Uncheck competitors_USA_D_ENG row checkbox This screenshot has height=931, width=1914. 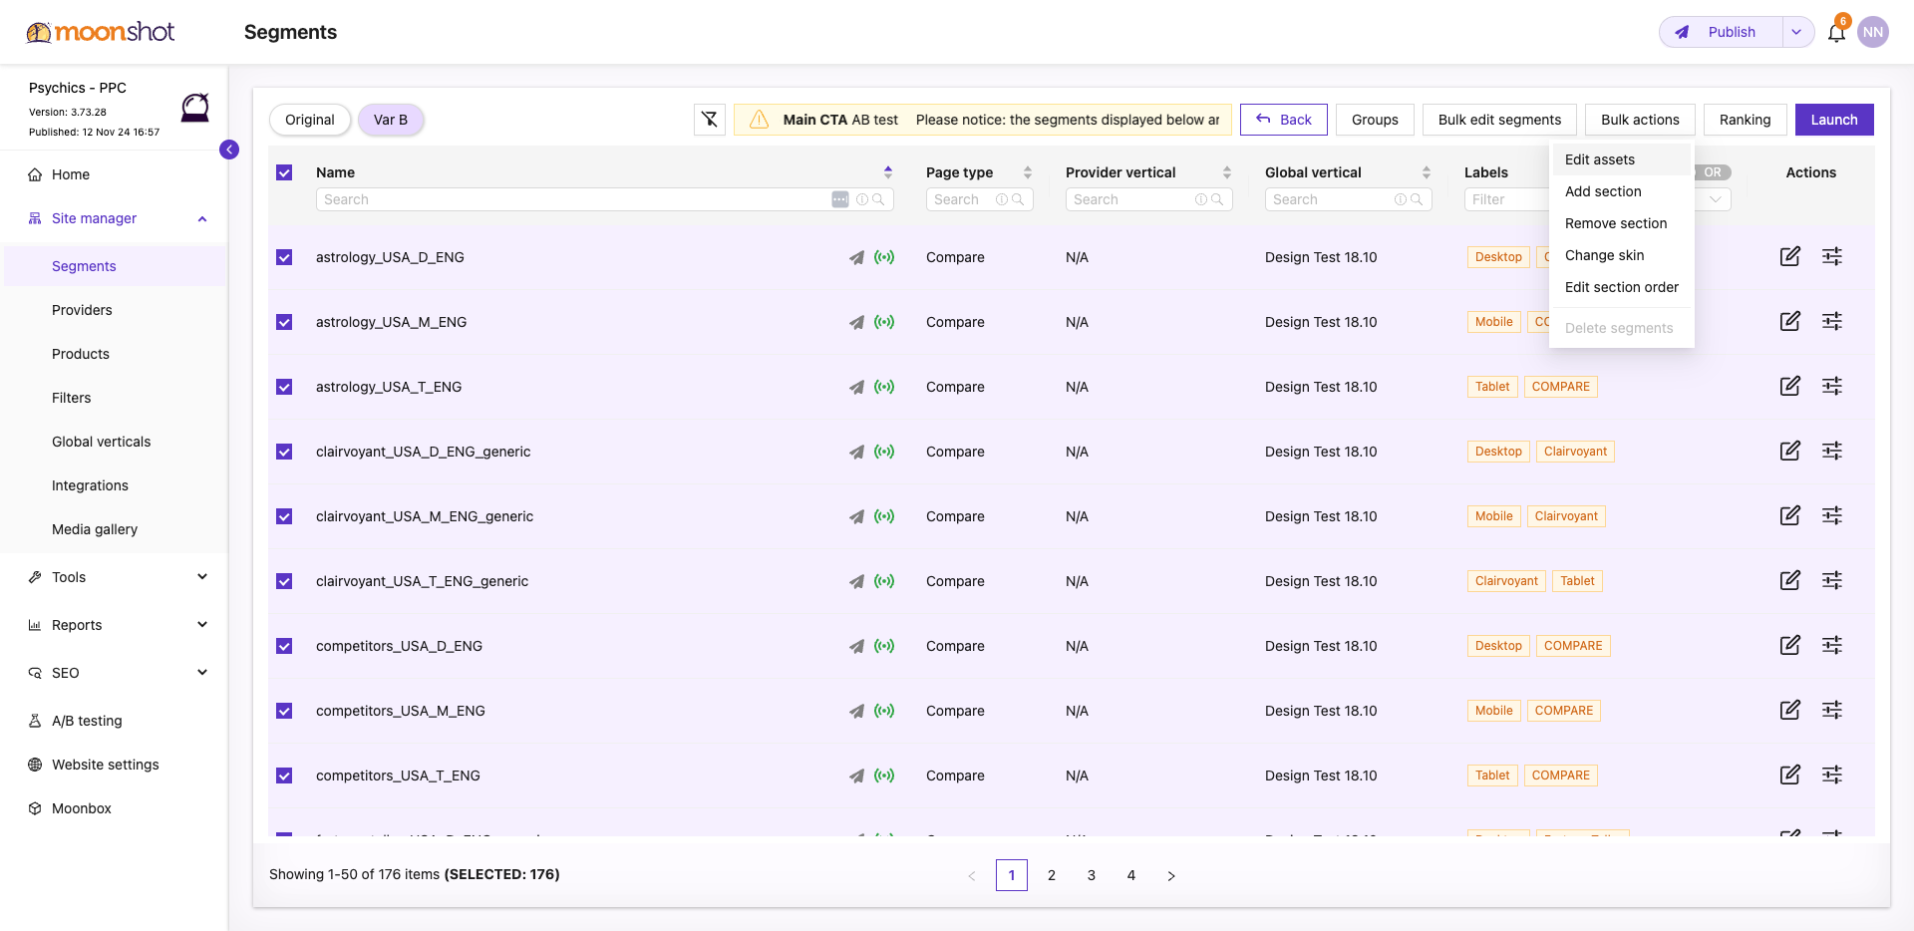pos(284,646)
